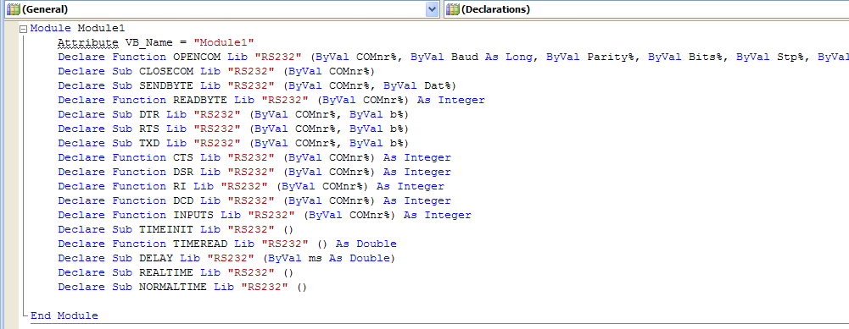Click the dropdown arrow beside (General)
The image size is (849, 329).
(432, 9)
